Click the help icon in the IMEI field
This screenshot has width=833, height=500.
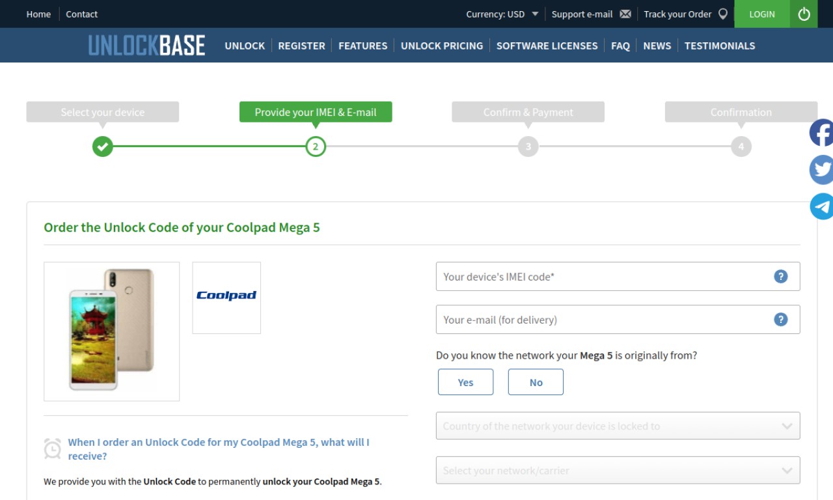coord(780,276)
